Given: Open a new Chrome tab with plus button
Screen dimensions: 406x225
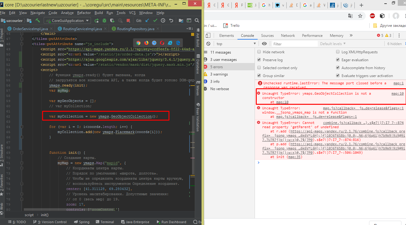Looking at the screenshot, I should [x=361, y=5].
